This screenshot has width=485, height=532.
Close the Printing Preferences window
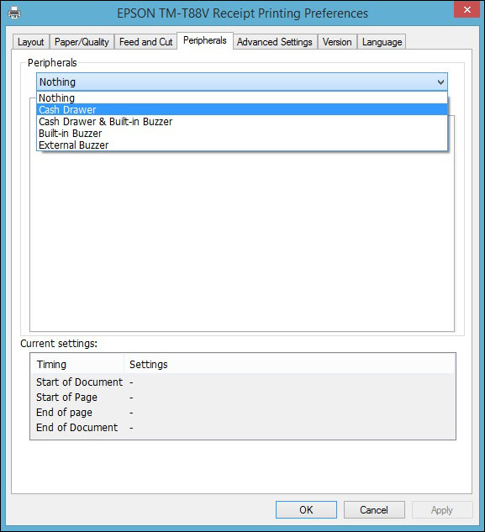point(467,9)
